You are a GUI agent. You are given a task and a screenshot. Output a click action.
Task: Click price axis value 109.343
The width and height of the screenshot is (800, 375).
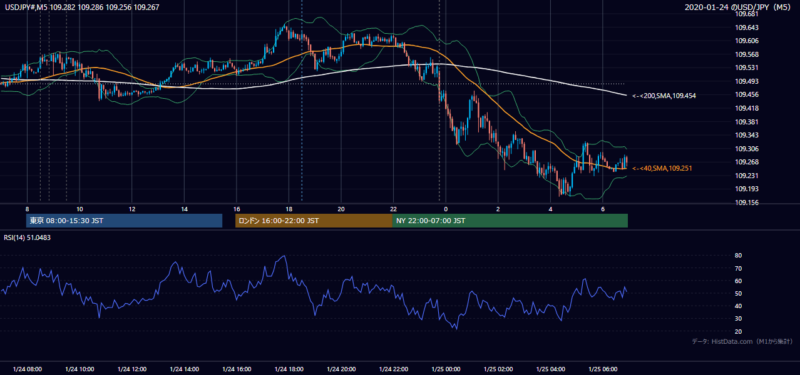(746, 135)
